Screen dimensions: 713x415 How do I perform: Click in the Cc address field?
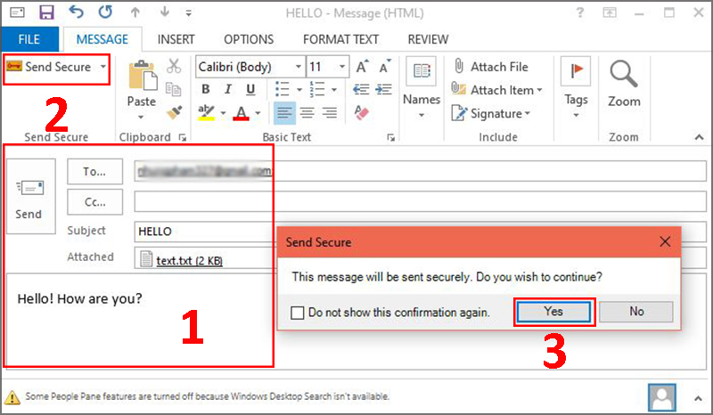[420, 201]
